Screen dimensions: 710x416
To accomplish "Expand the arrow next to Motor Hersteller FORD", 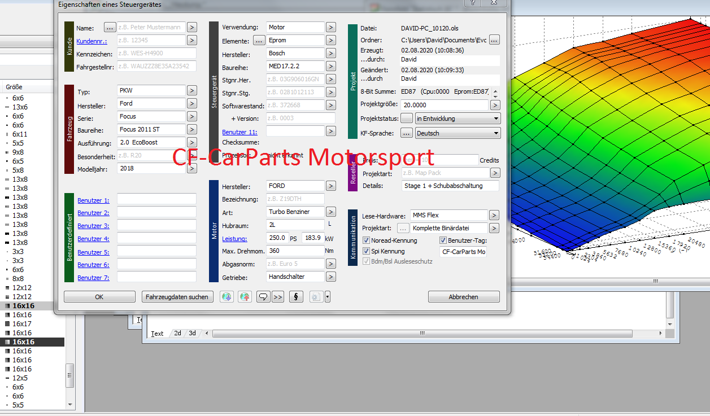I will pyautogui.click(x=331, y=186).
